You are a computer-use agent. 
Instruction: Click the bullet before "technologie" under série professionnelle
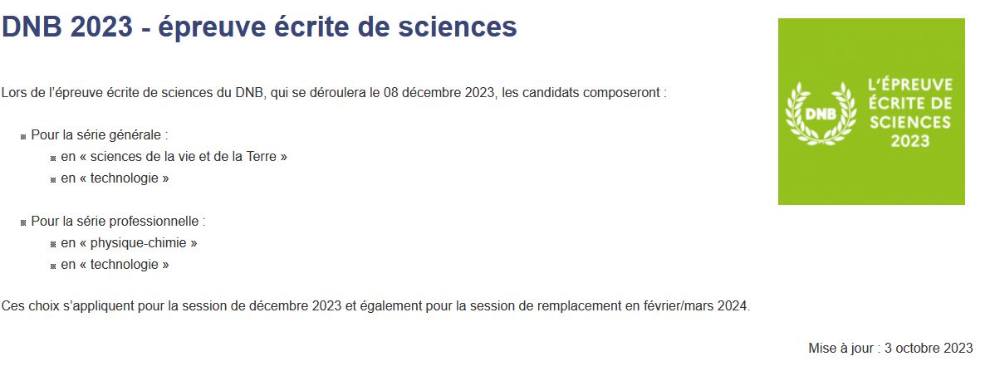pos(53,266)
